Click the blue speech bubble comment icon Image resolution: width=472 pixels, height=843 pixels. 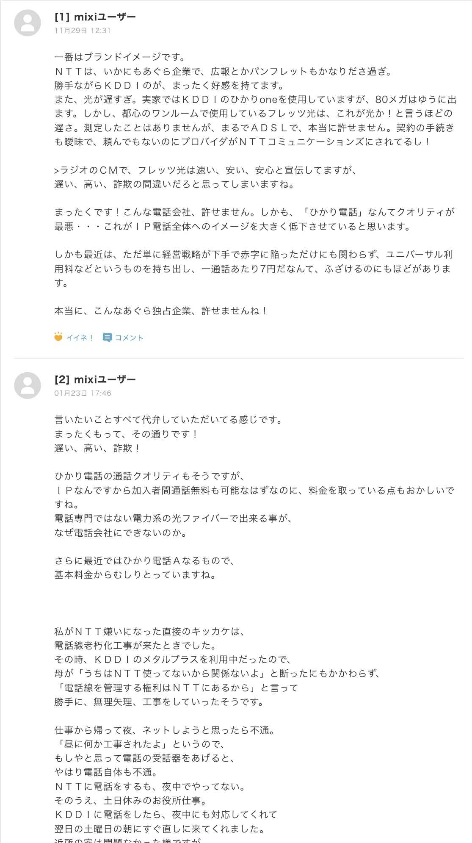(x=107, y=338)
